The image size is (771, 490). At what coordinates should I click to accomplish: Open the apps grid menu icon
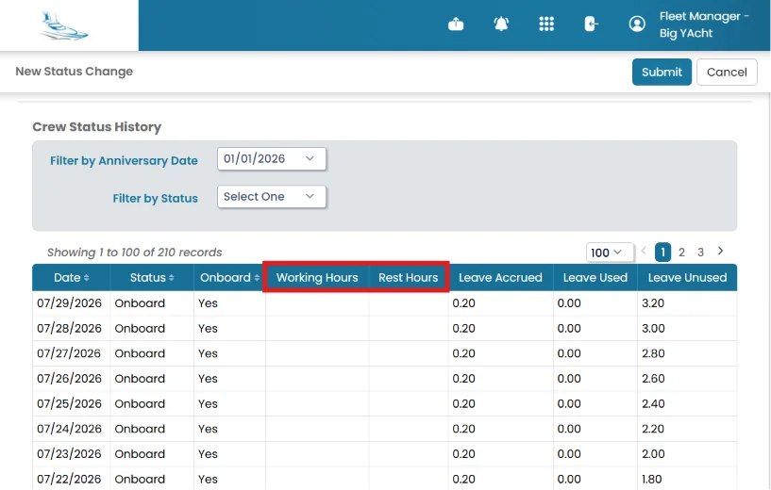[x=546, y=24]
